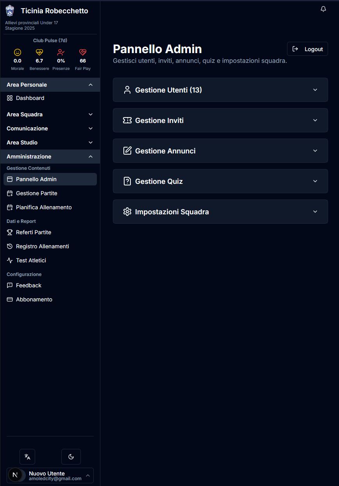Click the Registro Allenamenti history icon
339x486 pixels.
click(9, 246)
